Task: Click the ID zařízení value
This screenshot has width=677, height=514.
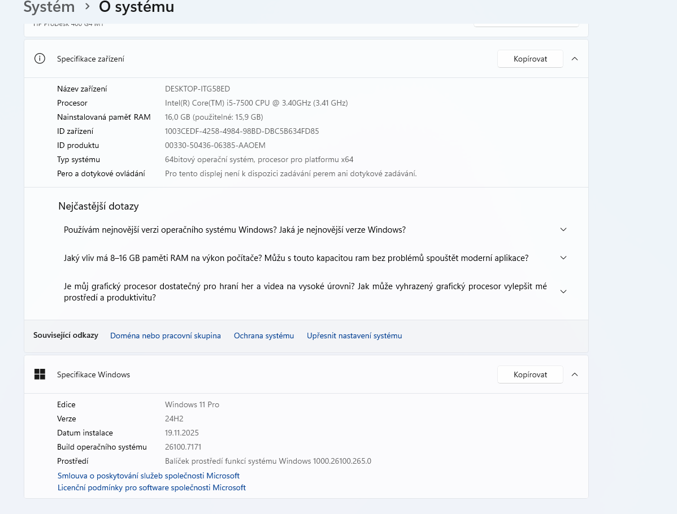Action: point(242,131)
